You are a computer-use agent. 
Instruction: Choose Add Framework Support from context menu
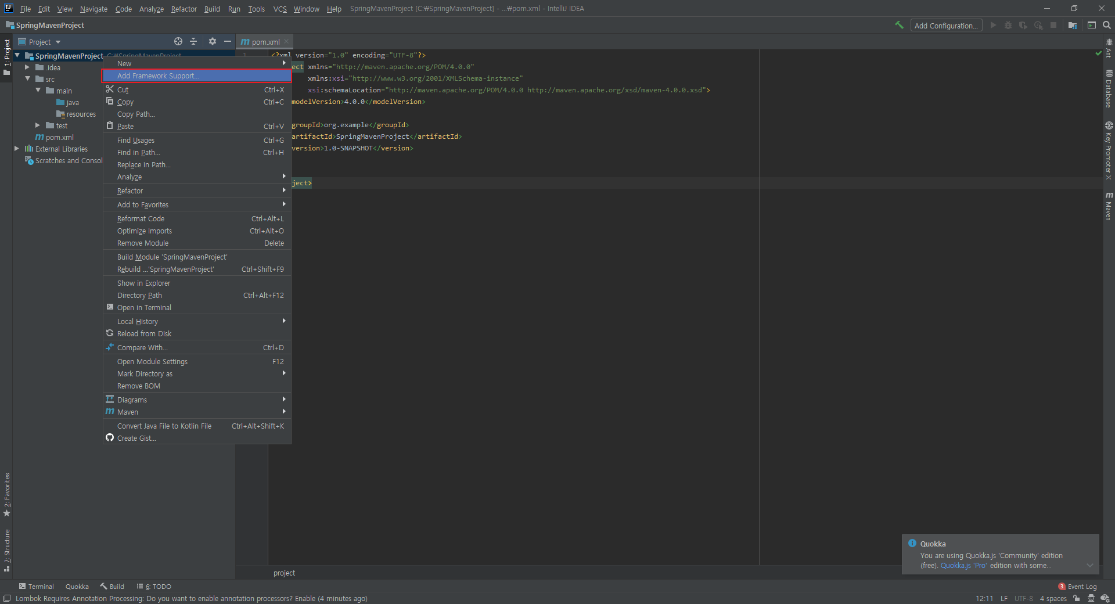(x=197, y=76)
